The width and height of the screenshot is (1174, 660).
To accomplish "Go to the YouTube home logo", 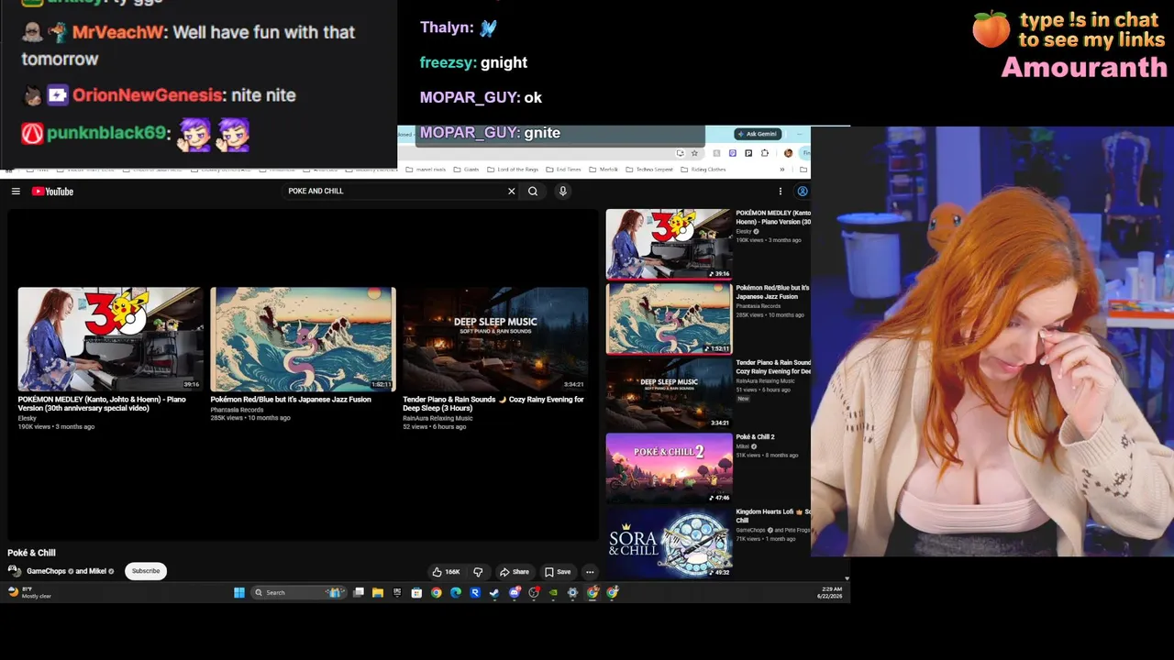I will (x=52, y=192).
